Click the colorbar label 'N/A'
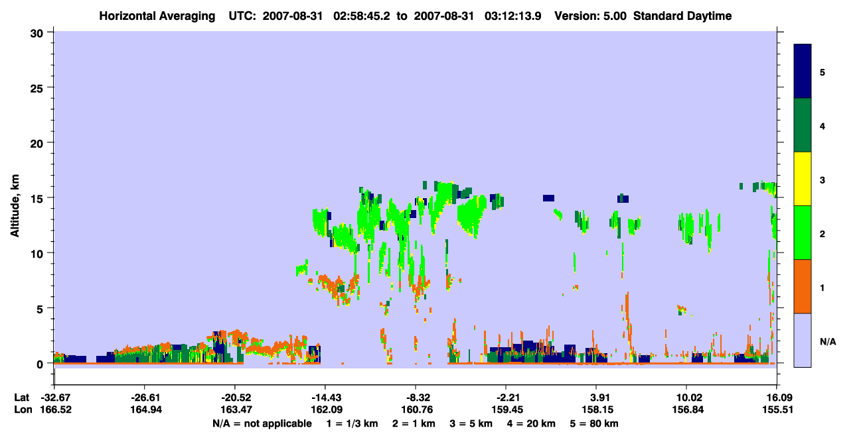Viewport: 863px width, 442px height. 828,342
